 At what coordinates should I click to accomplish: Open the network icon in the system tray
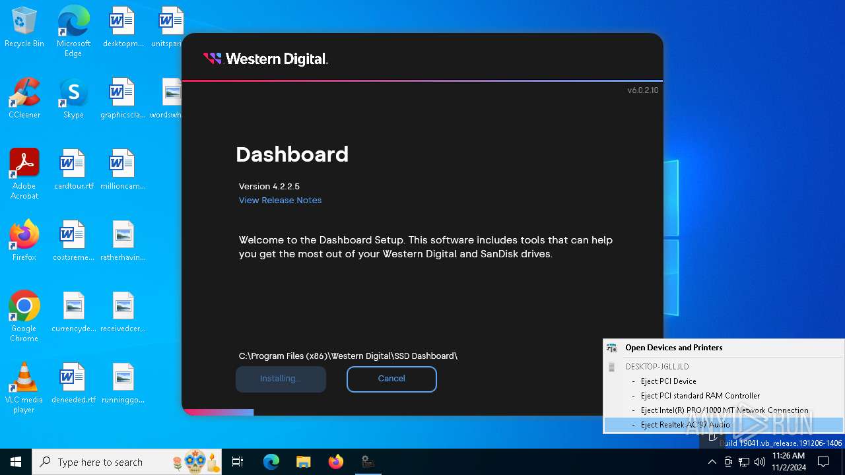click(x=744, y=462)
